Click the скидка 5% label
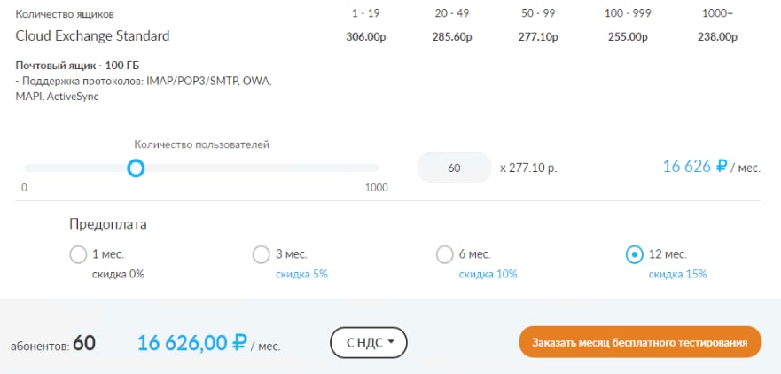The image size is (781, 374). tap(301, 275)
